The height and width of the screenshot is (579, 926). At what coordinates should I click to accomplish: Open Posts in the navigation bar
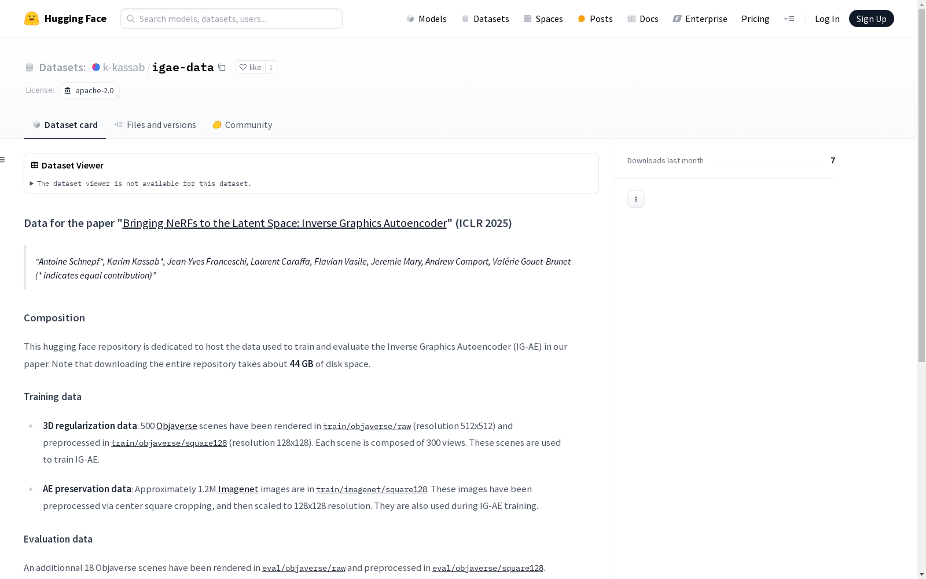click(595, 19)
